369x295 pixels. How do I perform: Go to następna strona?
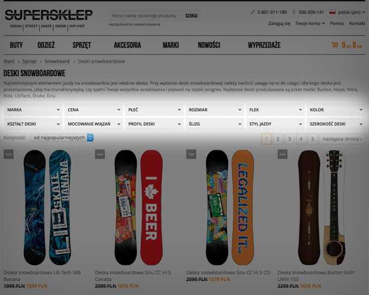point(342,139)
